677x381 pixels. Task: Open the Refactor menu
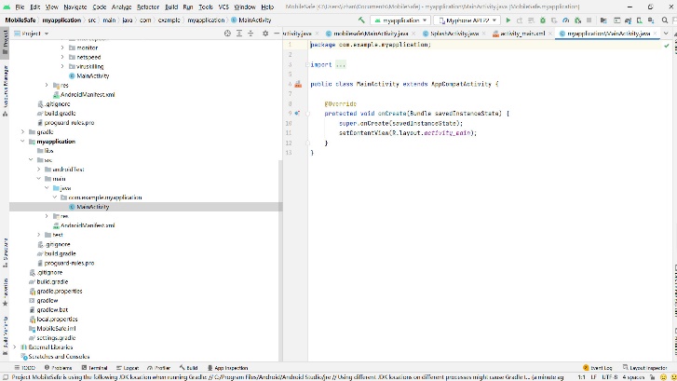[146, 7]
